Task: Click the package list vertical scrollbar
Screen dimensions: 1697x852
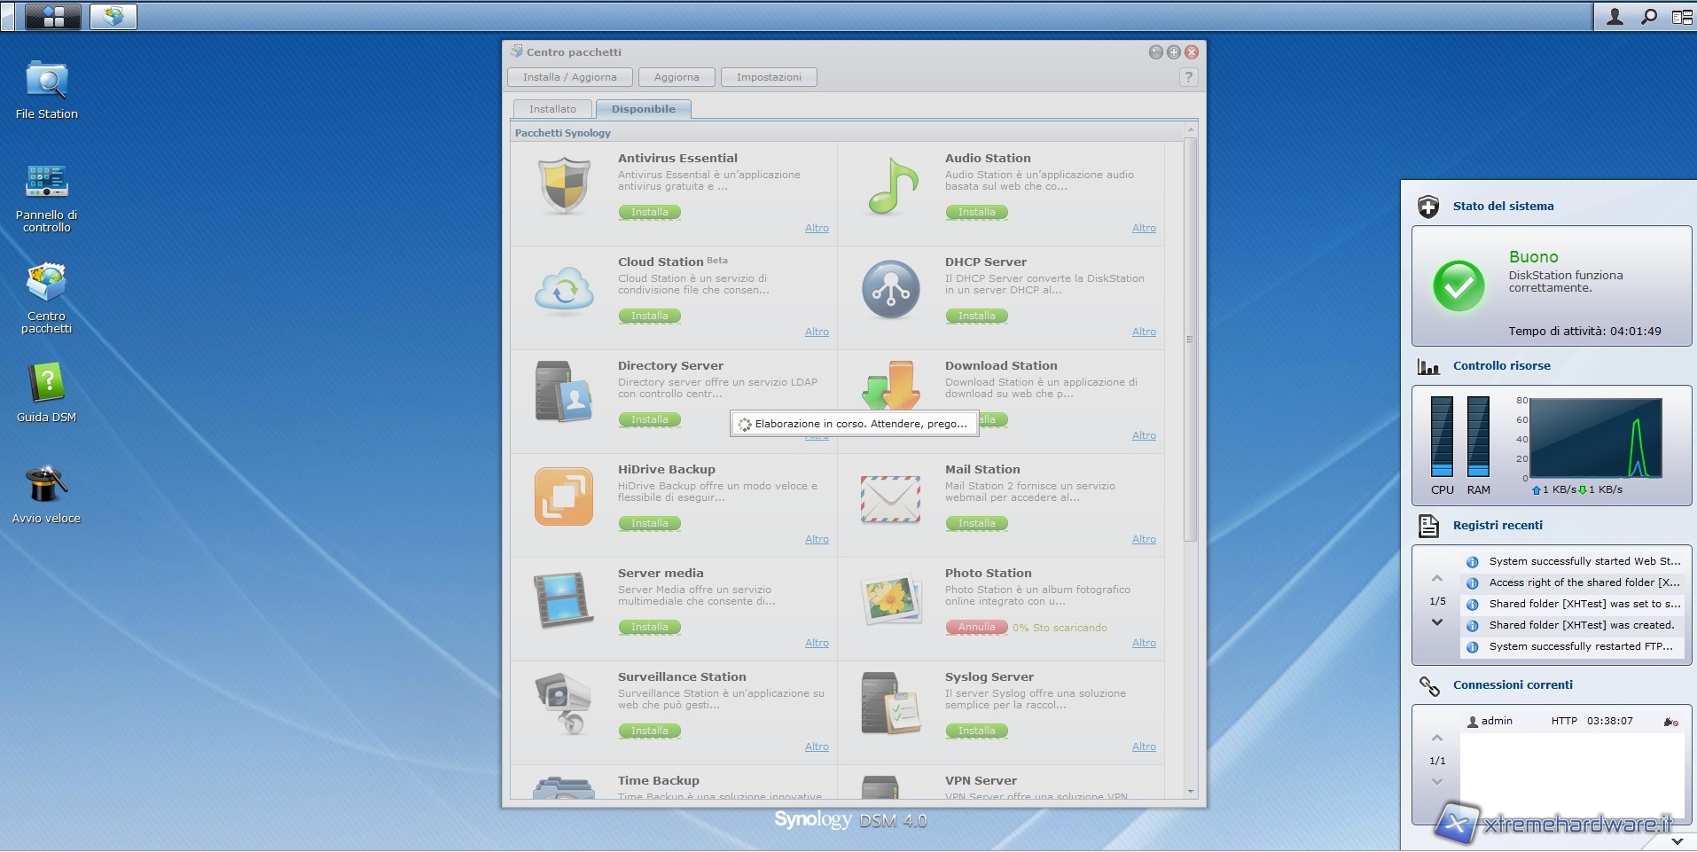Action: tap(1190, 337)
